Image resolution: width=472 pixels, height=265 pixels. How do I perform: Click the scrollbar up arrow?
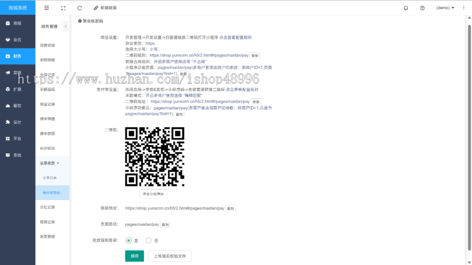[x=469, y=18]
